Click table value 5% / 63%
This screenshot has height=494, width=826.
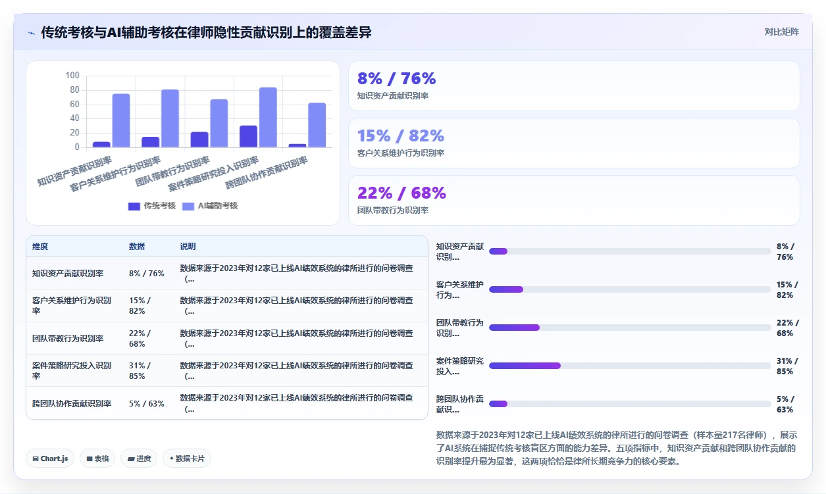[x=147, y=404]
